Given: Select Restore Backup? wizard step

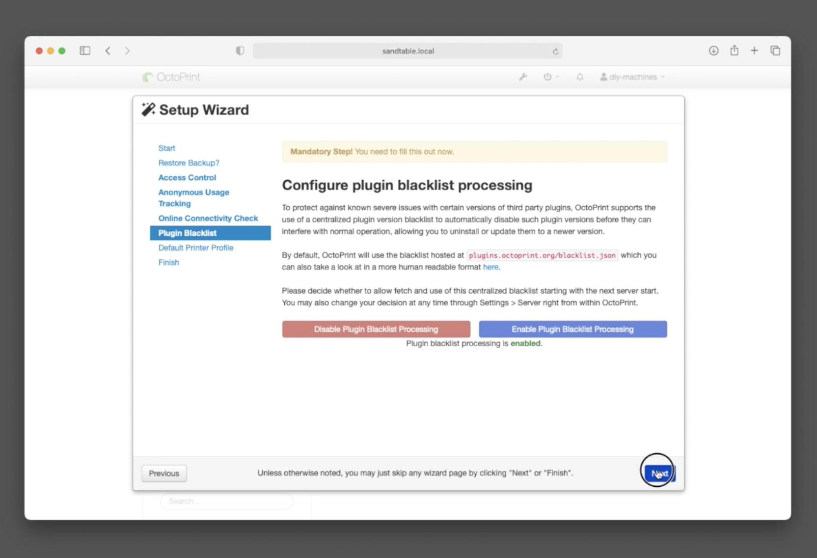Looking at the screenshot, I should (x=189, y=163).
